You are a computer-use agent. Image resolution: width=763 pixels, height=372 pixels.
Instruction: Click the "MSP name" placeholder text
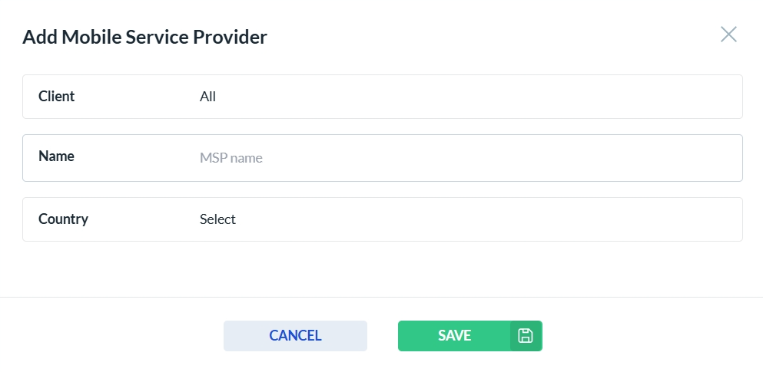pos(231,159)
